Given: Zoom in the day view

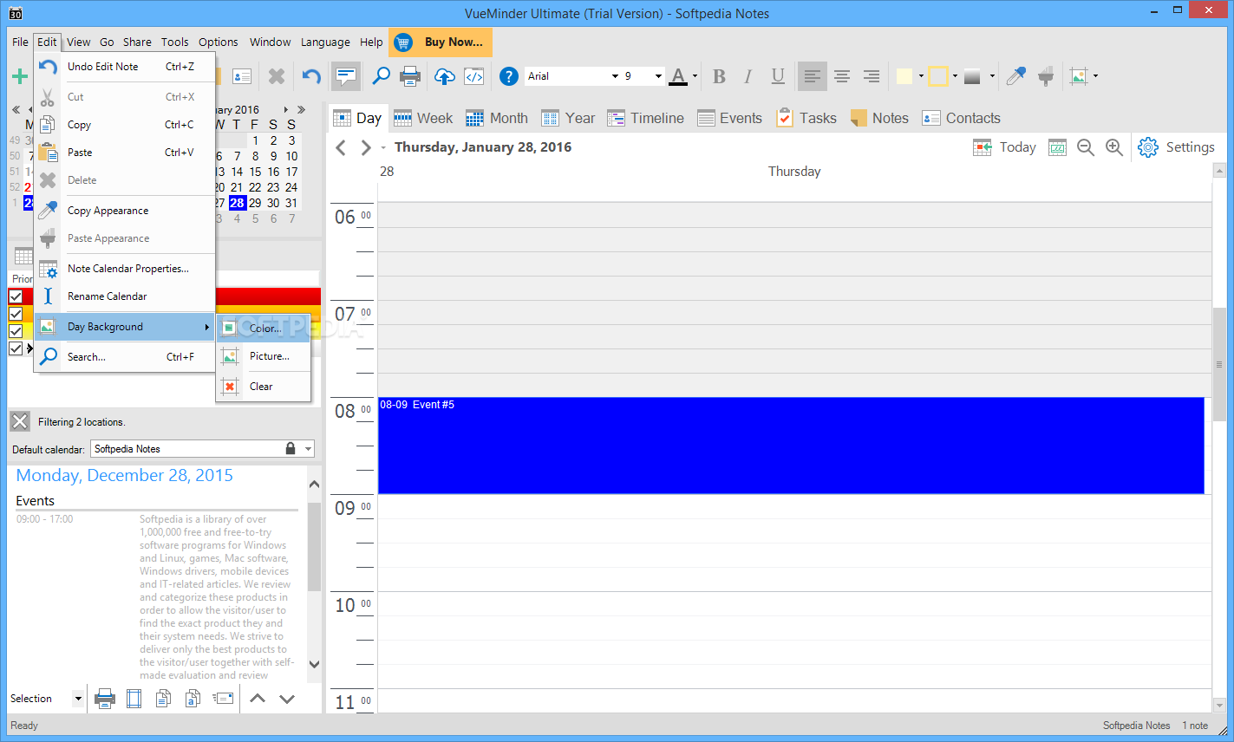Looking at the screenshot, I should (x=1114, y=147).
